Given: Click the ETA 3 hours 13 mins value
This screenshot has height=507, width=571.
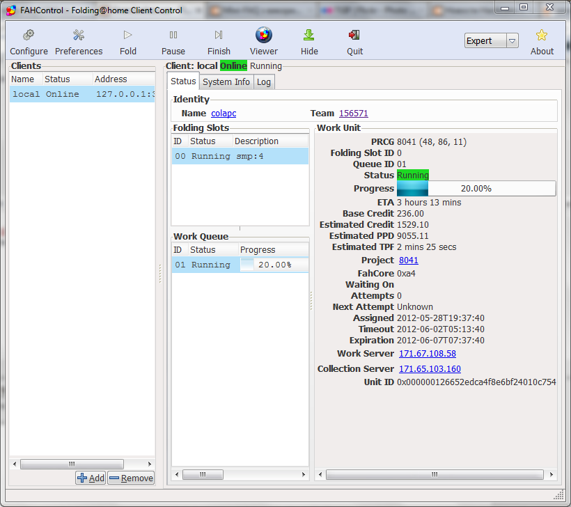Looking at the screenshot, I should click(x=429, y=202).
